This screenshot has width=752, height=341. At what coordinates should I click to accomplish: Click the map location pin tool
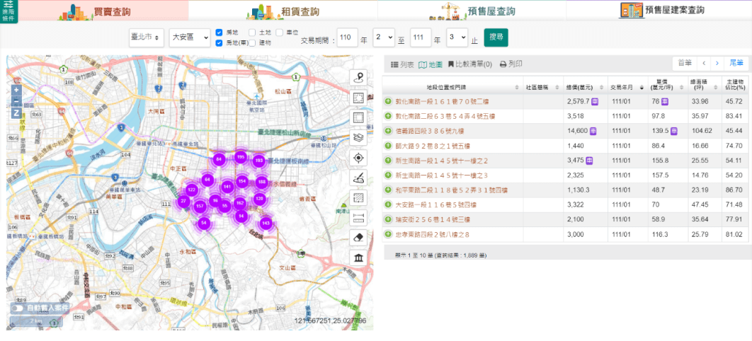(359, 79)
